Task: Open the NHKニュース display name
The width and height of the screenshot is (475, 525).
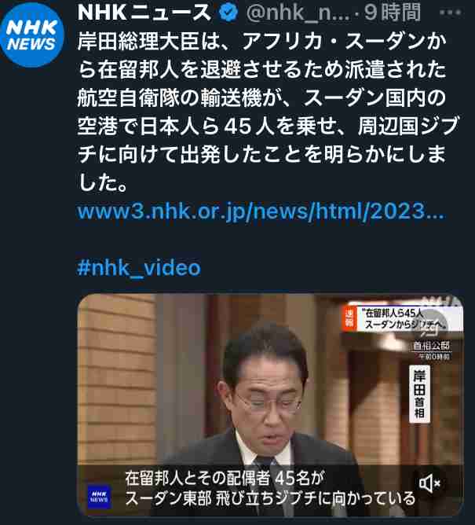Action: click(144, 13)
